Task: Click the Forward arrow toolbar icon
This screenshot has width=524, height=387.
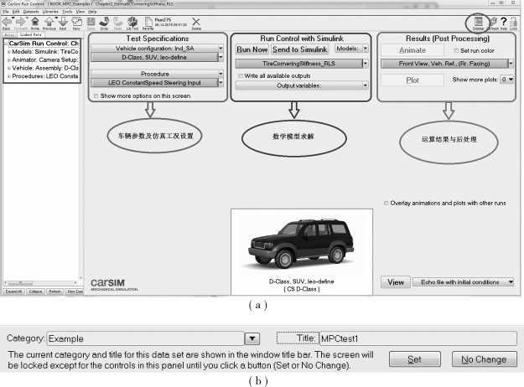Action: 20,22
